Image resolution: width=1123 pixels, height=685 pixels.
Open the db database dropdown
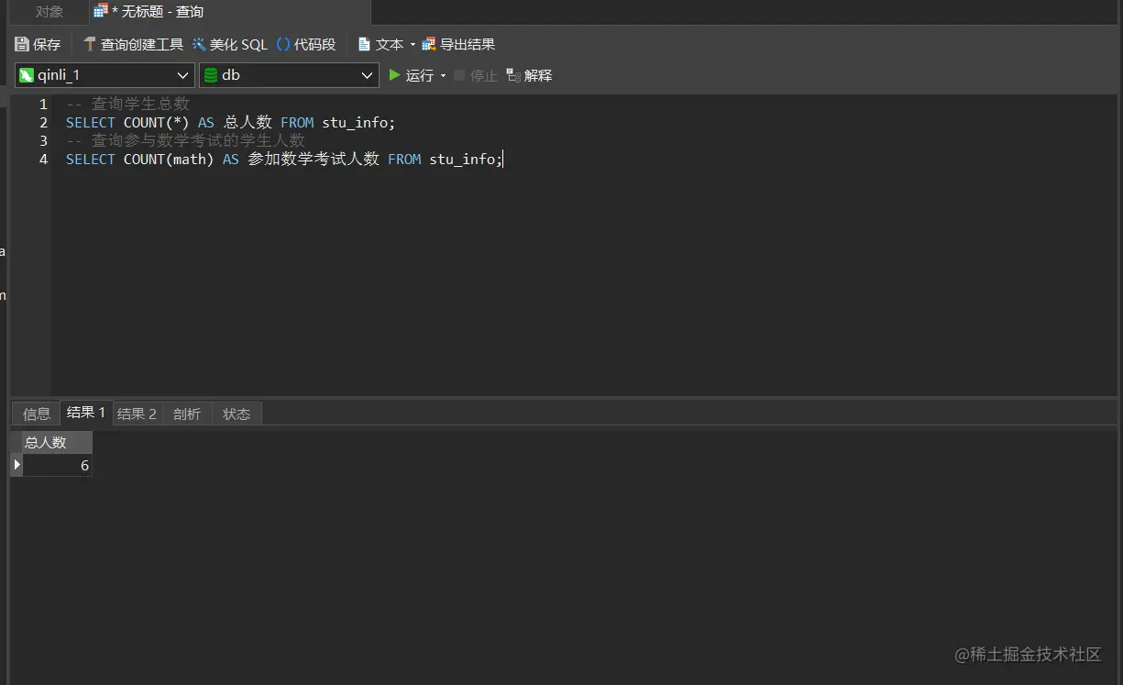pos(289,75)
